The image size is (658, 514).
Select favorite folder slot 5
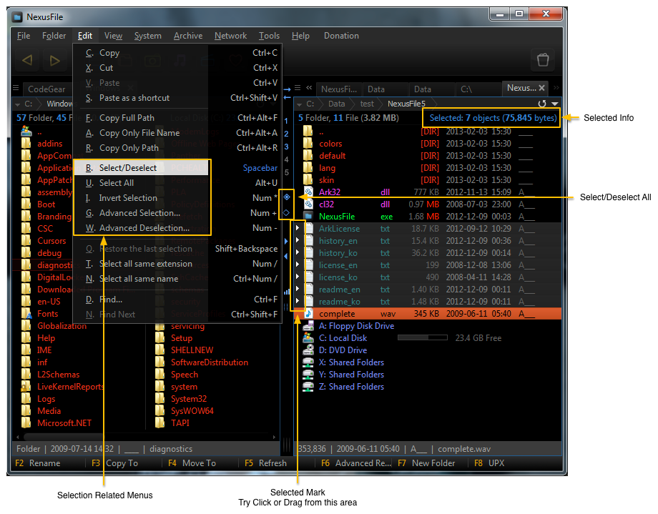286,172
